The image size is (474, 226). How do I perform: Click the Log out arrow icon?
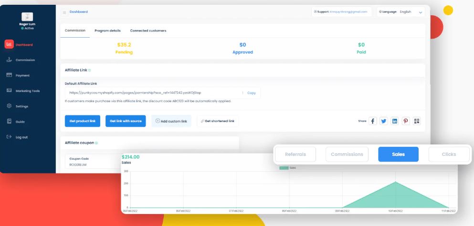tap(9, 137)
